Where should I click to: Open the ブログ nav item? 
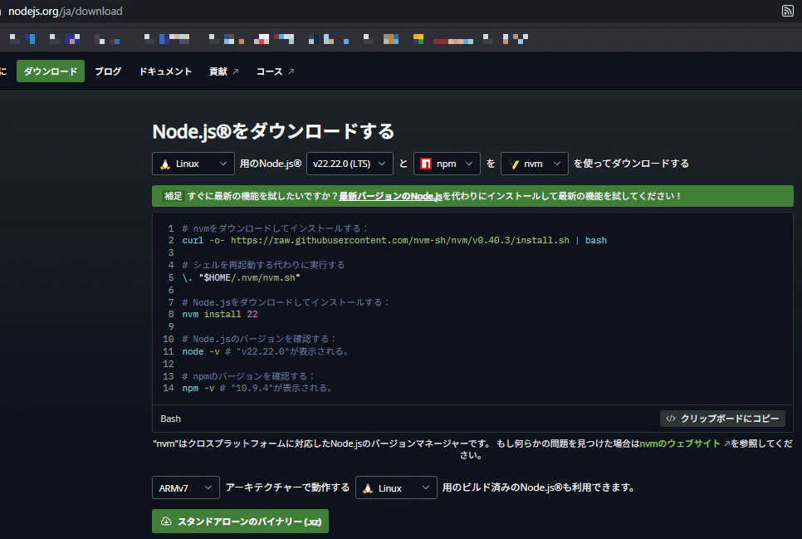(x=108, y=71)
